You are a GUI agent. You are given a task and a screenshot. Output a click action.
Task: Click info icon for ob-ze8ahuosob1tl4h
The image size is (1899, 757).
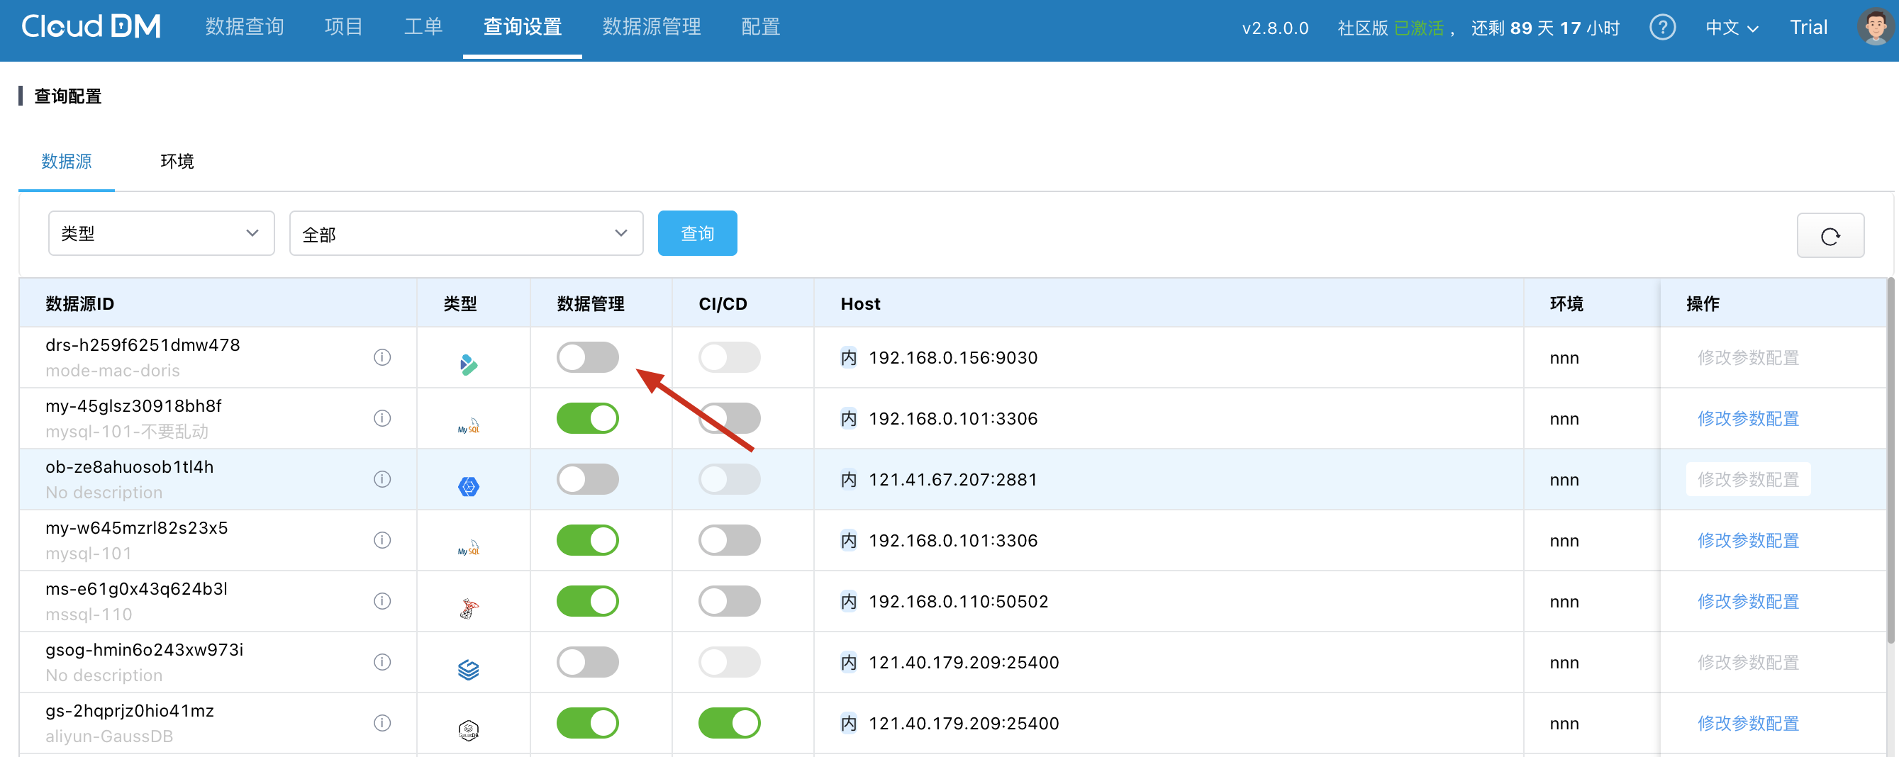pos(382,479)
